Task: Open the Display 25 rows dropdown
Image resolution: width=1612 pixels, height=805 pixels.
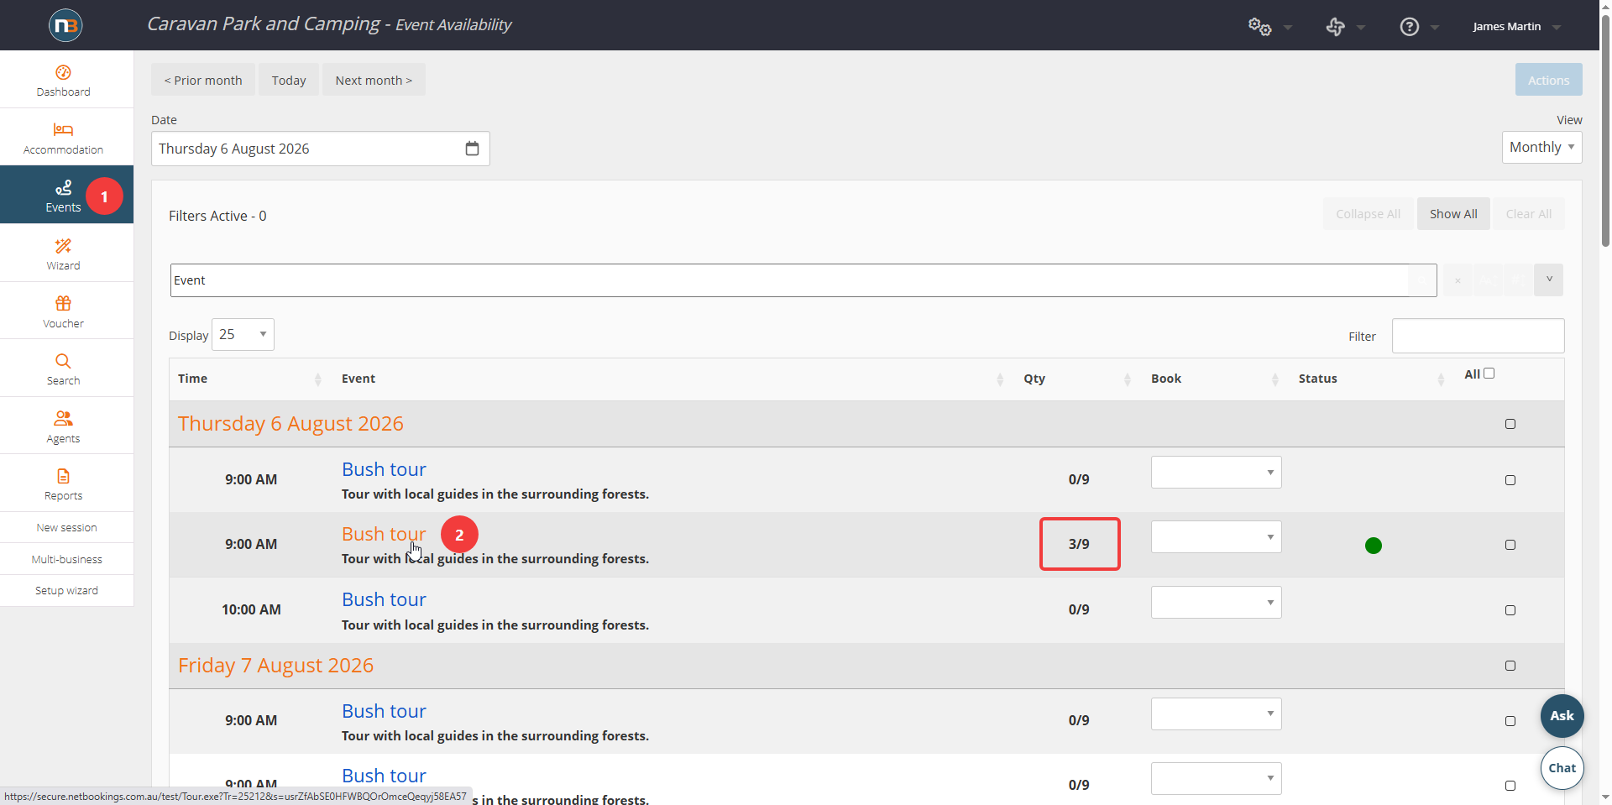Action: point(243,334)
